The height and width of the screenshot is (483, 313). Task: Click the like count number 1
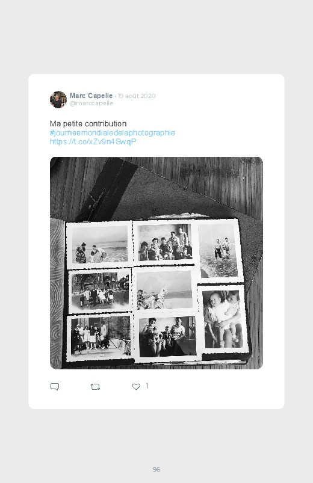tap(147, 386)
